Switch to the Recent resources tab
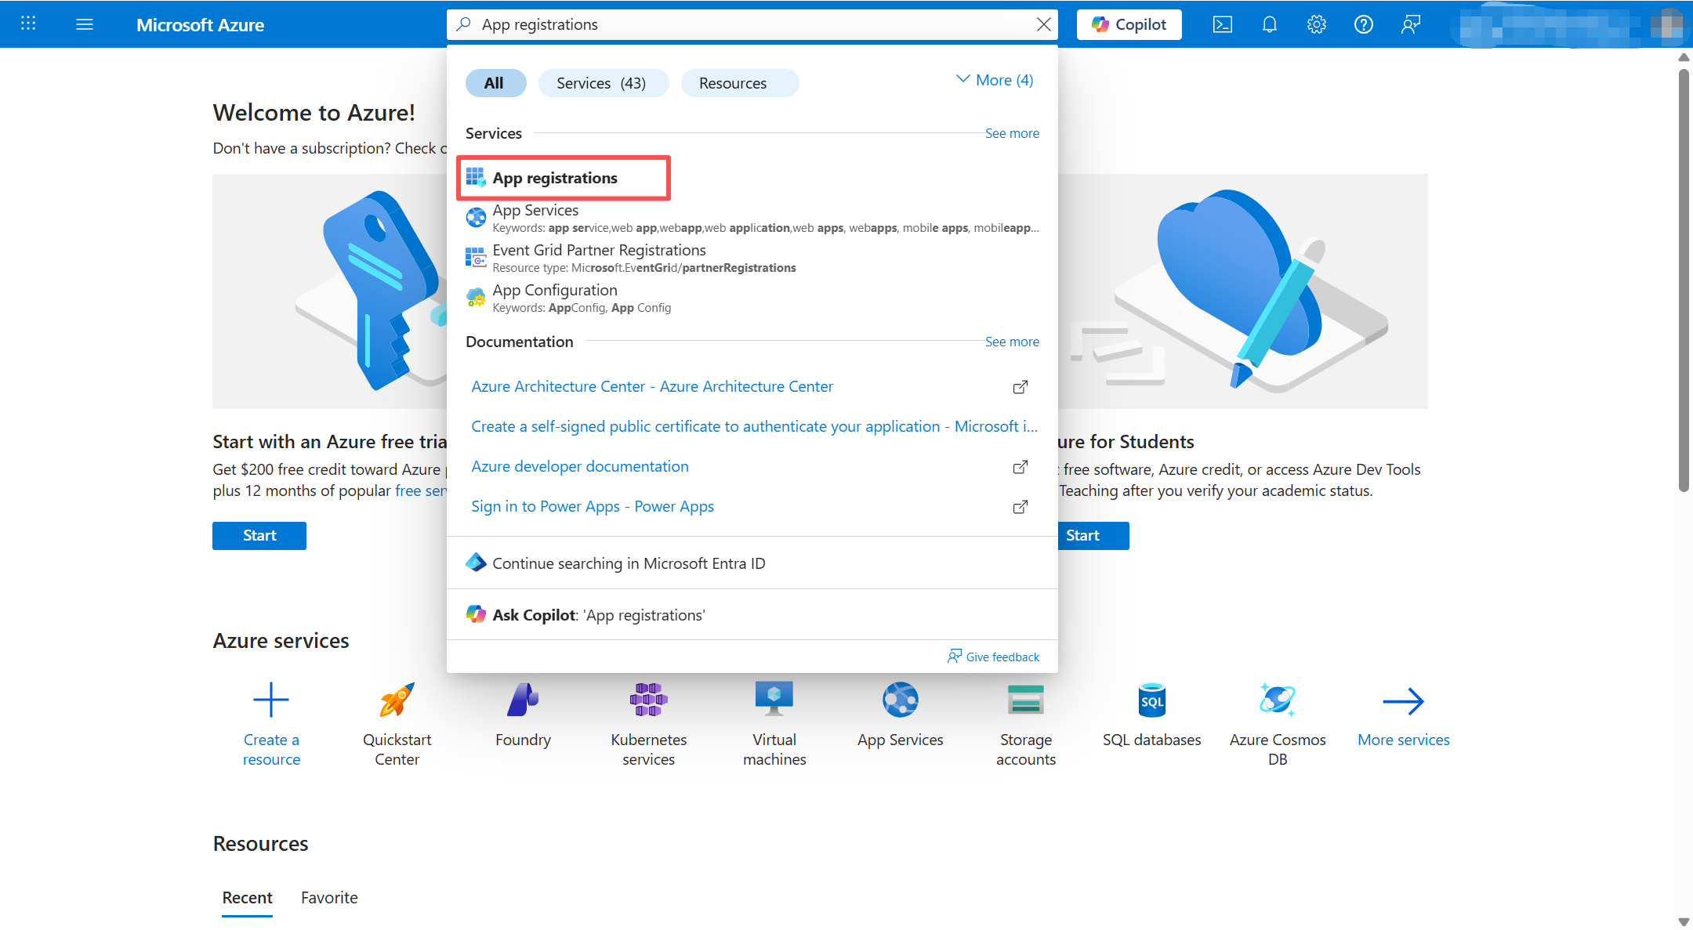This screenshot has height=930, width=1693. [x=247, y=898]
